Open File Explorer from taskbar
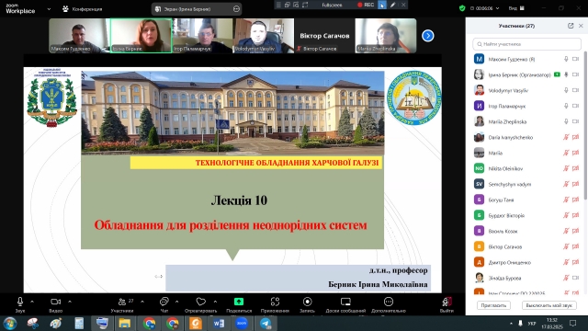 [x=125, y=323]
